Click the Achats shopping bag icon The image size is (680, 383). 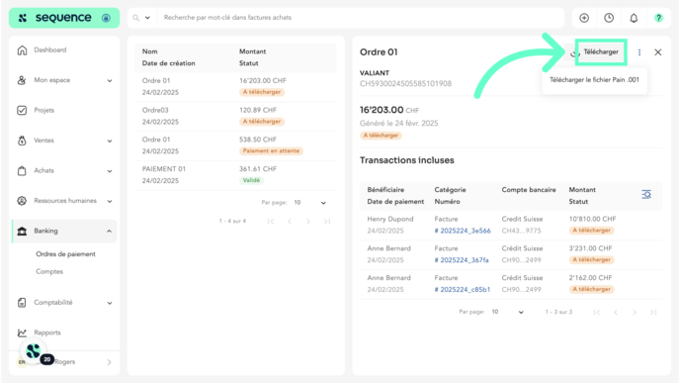pyautogui.click(x=22, y=170)
